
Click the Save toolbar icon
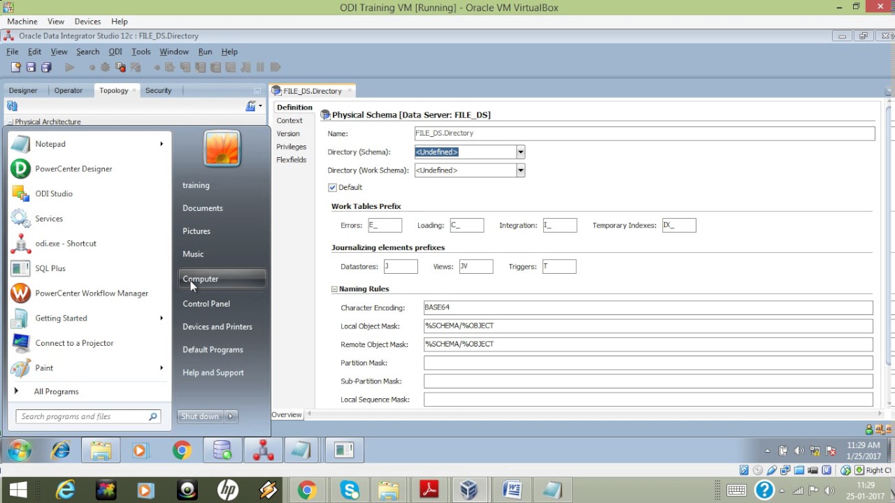[x=31, y=67]
